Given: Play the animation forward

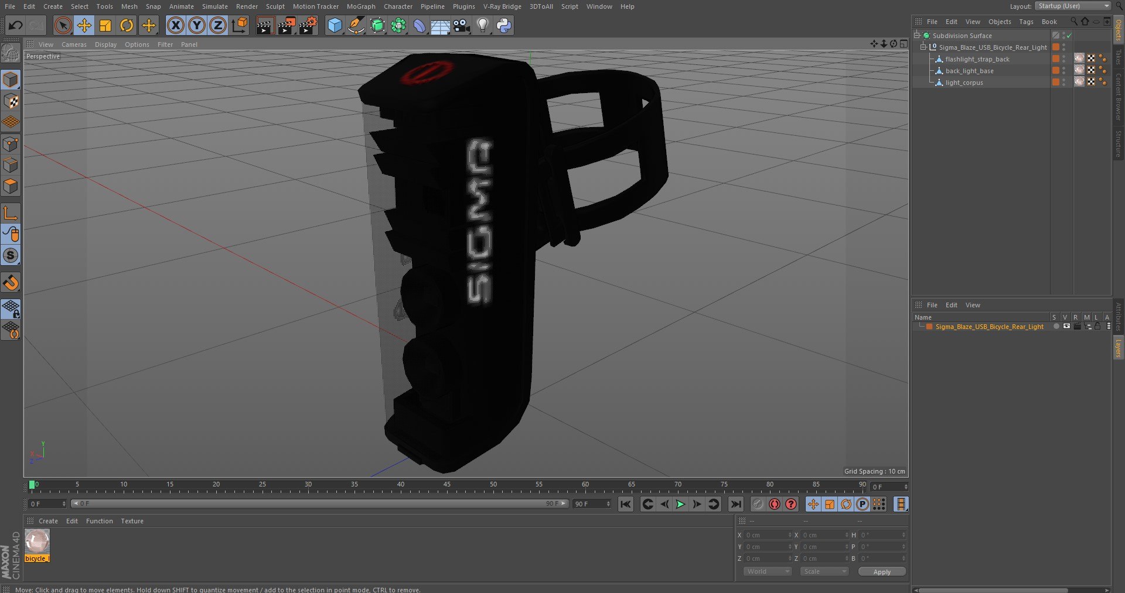Looking at the screenshot, I should pos(680,504).
